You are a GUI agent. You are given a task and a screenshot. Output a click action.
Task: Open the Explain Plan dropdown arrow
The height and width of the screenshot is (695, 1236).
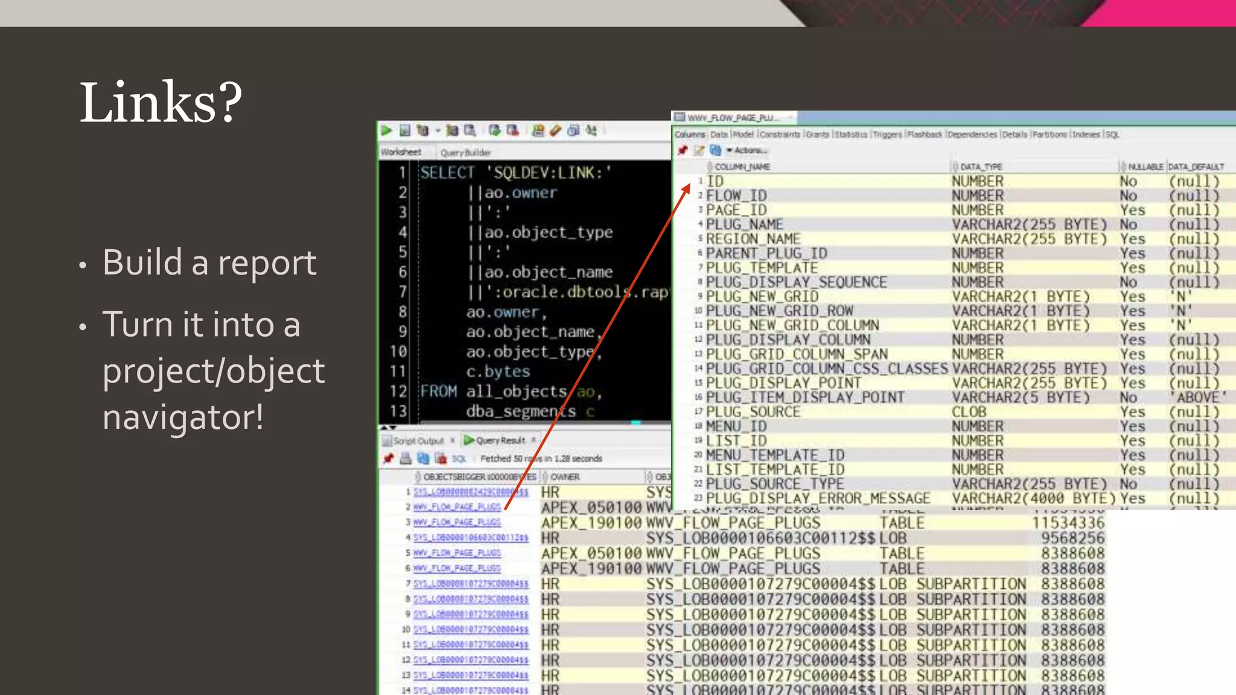pos(438,130)
